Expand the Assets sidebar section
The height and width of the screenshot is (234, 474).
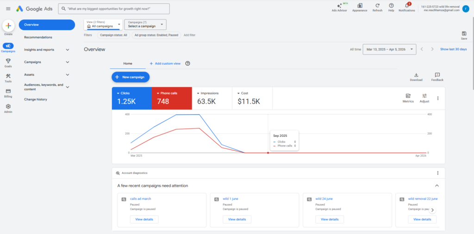pyautogui.click(x=68, y=74)
